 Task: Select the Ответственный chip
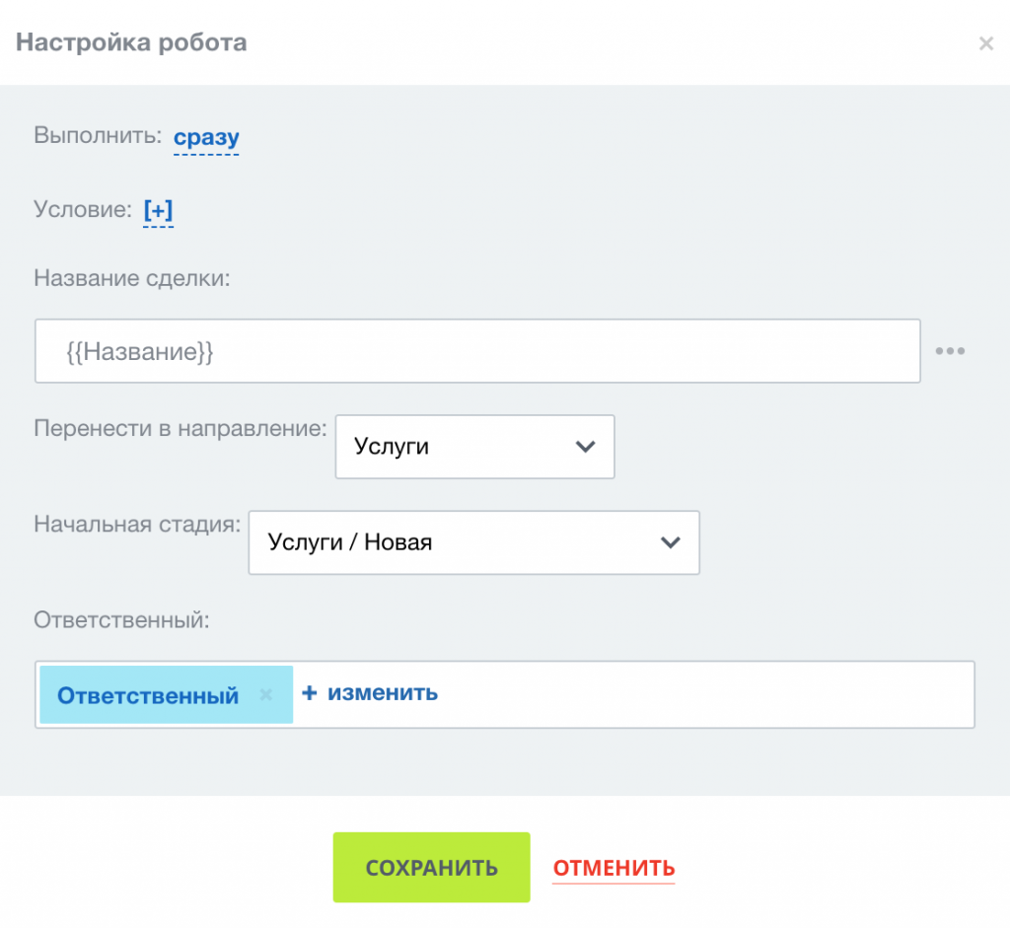pos(148,694)
